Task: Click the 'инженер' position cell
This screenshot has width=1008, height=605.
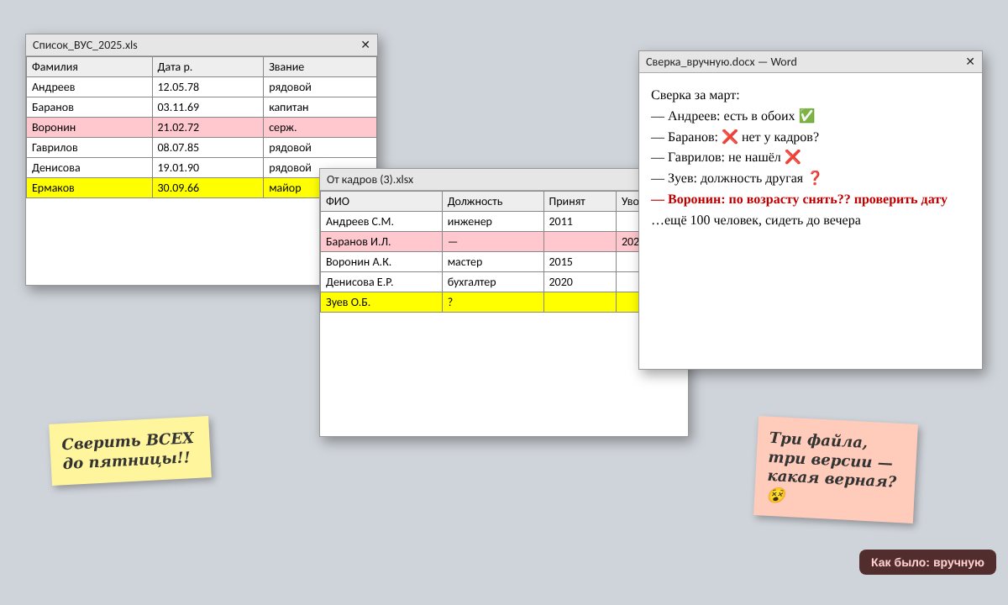Action: pos(493,222)
